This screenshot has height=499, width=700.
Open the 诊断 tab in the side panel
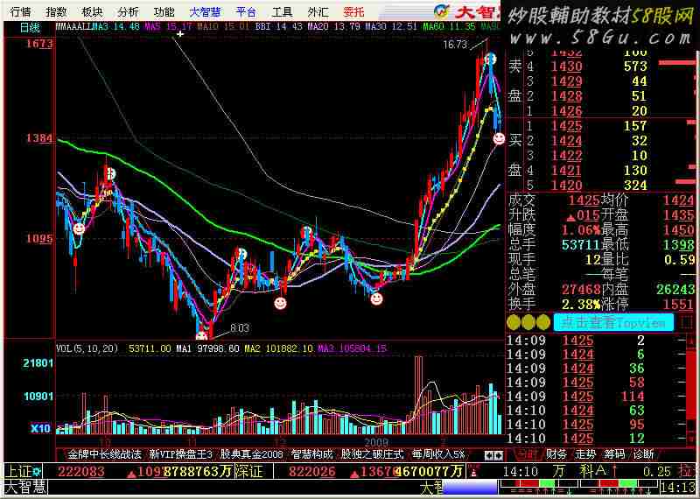point(643,454)
